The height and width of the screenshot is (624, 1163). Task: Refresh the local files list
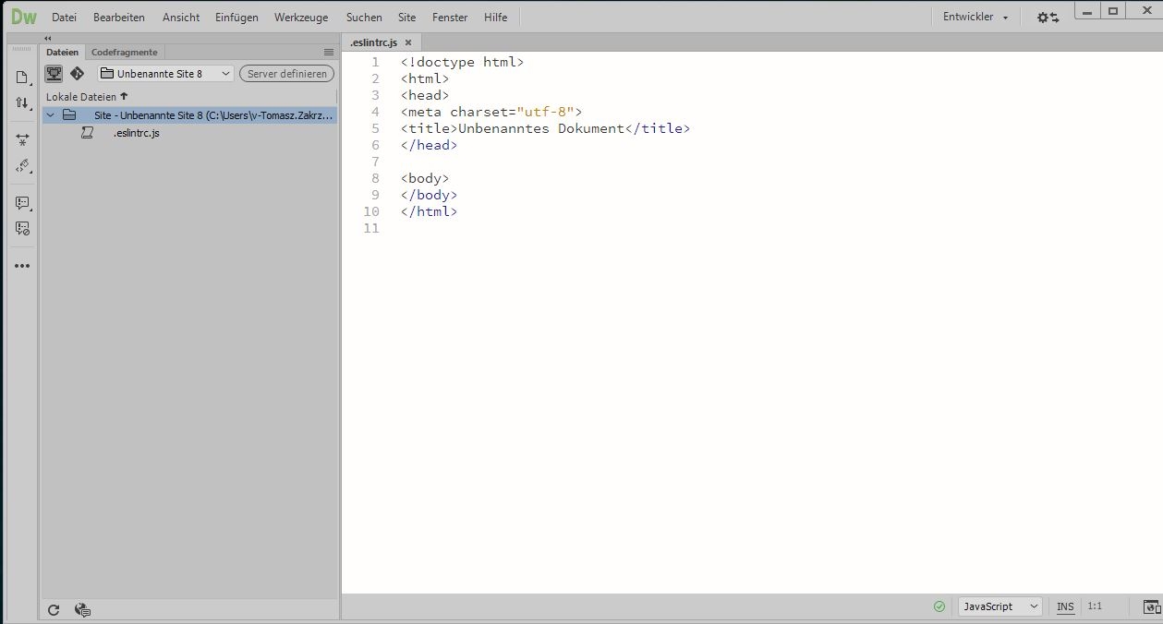54,609
